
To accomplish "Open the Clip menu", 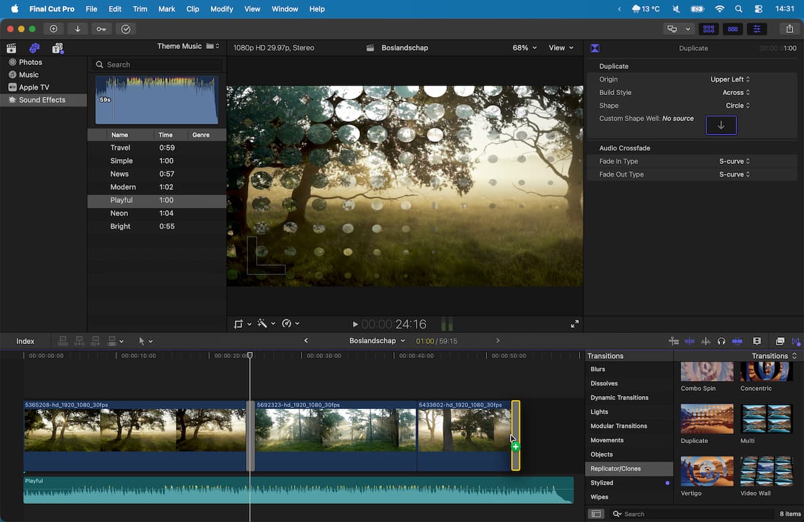I will [192, 9].
